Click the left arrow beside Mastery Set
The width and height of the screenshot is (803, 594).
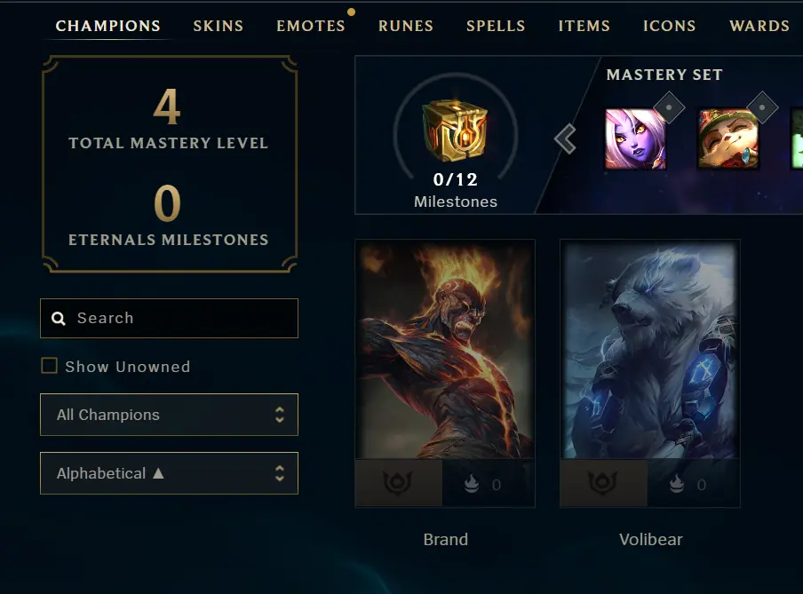point(565,139)
